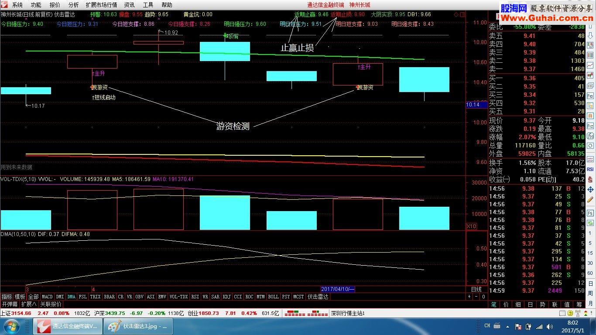
Task: Click 深圳行情主站1 server status
Action: coord(347,313)
